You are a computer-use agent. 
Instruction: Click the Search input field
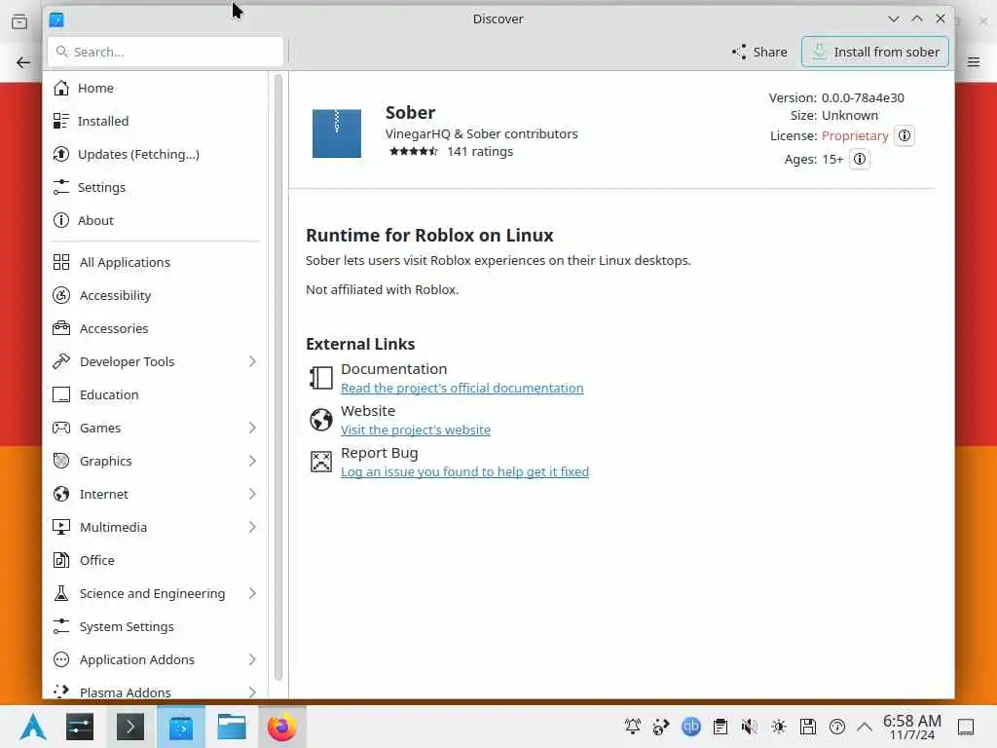[166, 52]
